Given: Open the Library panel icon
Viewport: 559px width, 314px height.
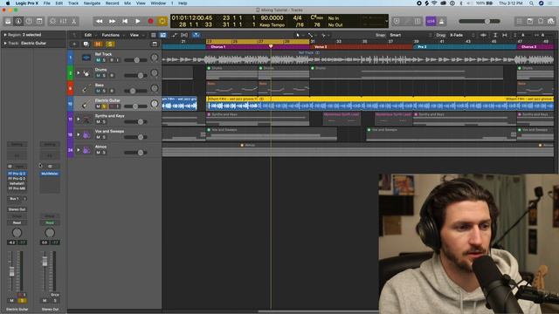Looking at the screenshot, I should [x=8, y=21].
